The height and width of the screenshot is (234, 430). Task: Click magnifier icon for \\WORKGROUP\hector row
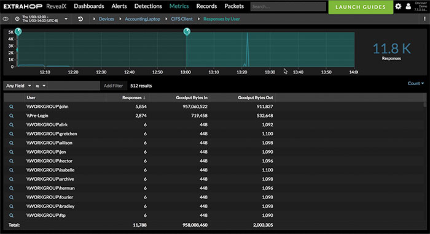tap(11, 161)
